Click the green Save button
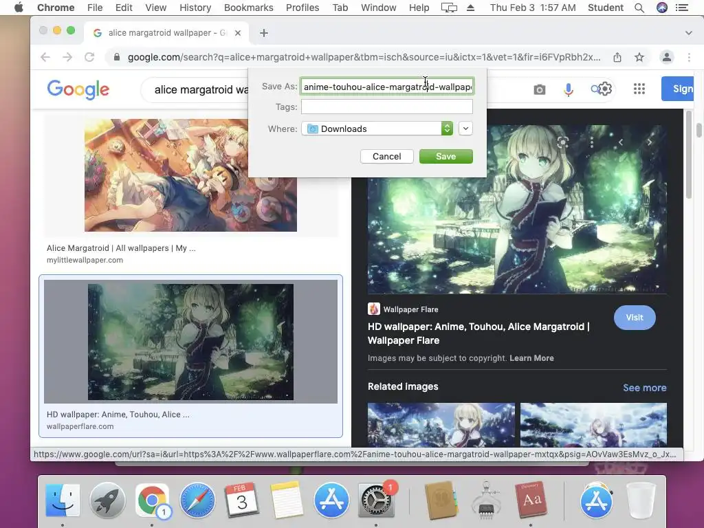The width and height of the screenshot is (704, 528). coord(445,156)
